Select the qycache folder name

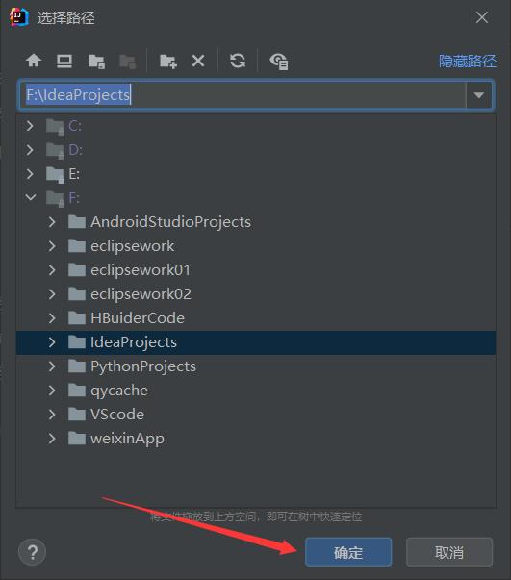pos(119,391)
